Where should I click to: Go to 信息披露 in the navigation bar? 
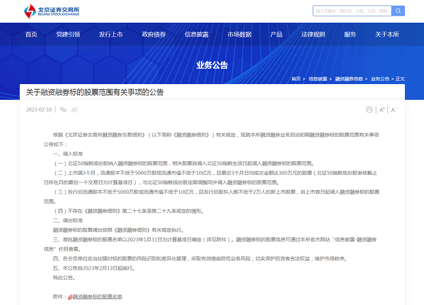point(197,34)
